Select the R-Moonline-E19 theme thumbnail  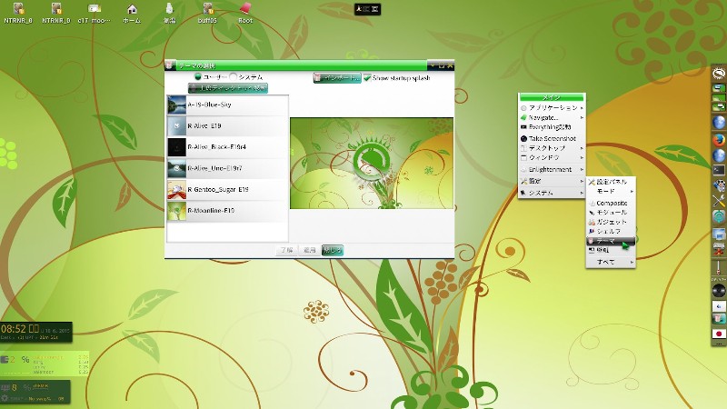pyautogui.click(x=176, y=211)
